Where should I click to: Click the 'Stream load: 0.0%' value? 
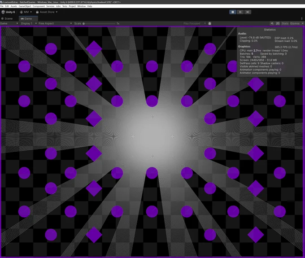tap(286, 41)
